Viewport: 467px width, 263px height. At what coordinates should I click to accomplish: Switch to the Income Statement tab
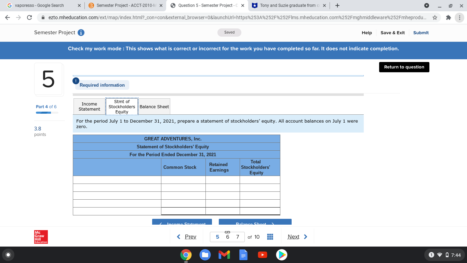coord(89,107)
